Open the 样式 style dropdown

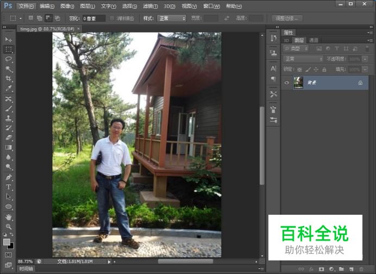point(172,18)
